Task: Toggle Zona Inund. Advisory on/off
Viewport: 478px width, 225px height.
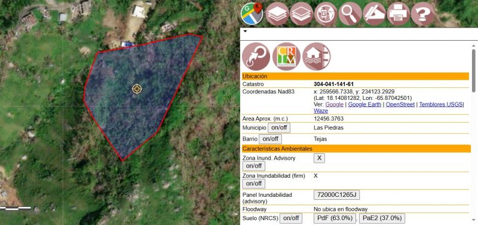Action: 253,166
